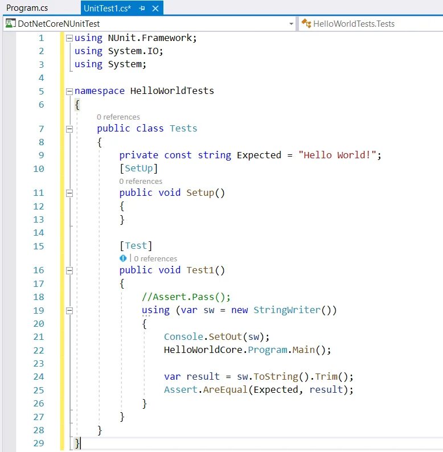Pin the UnitTest1.cs tab

click(142, 9)
